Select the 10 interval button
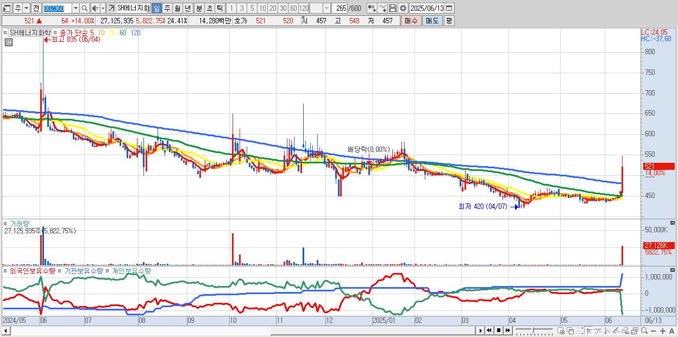The image size is (678, 337). click(262, 8)
